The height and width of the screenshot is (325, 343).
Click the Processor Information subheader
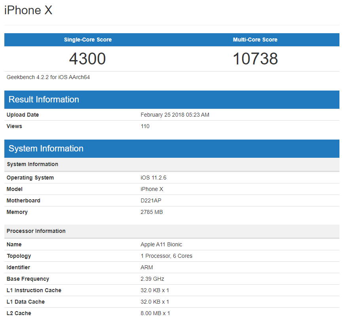tap(36, 231)
